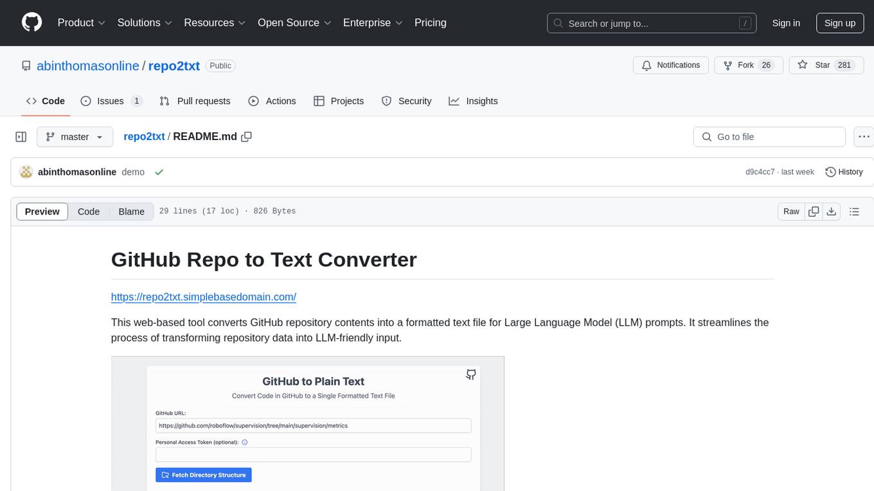Image resolution: width=874 pixels, height=491 pixels.
Task: Focus the Search or jump to field
Action: pos(652,23)
